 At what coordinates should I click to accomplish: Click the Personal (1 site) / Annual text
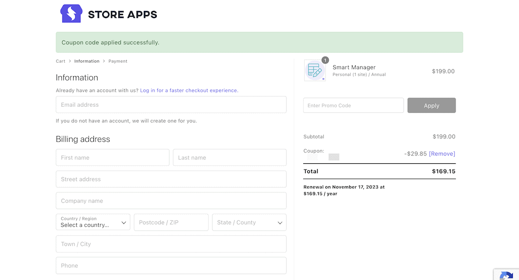tap(359, 75)
